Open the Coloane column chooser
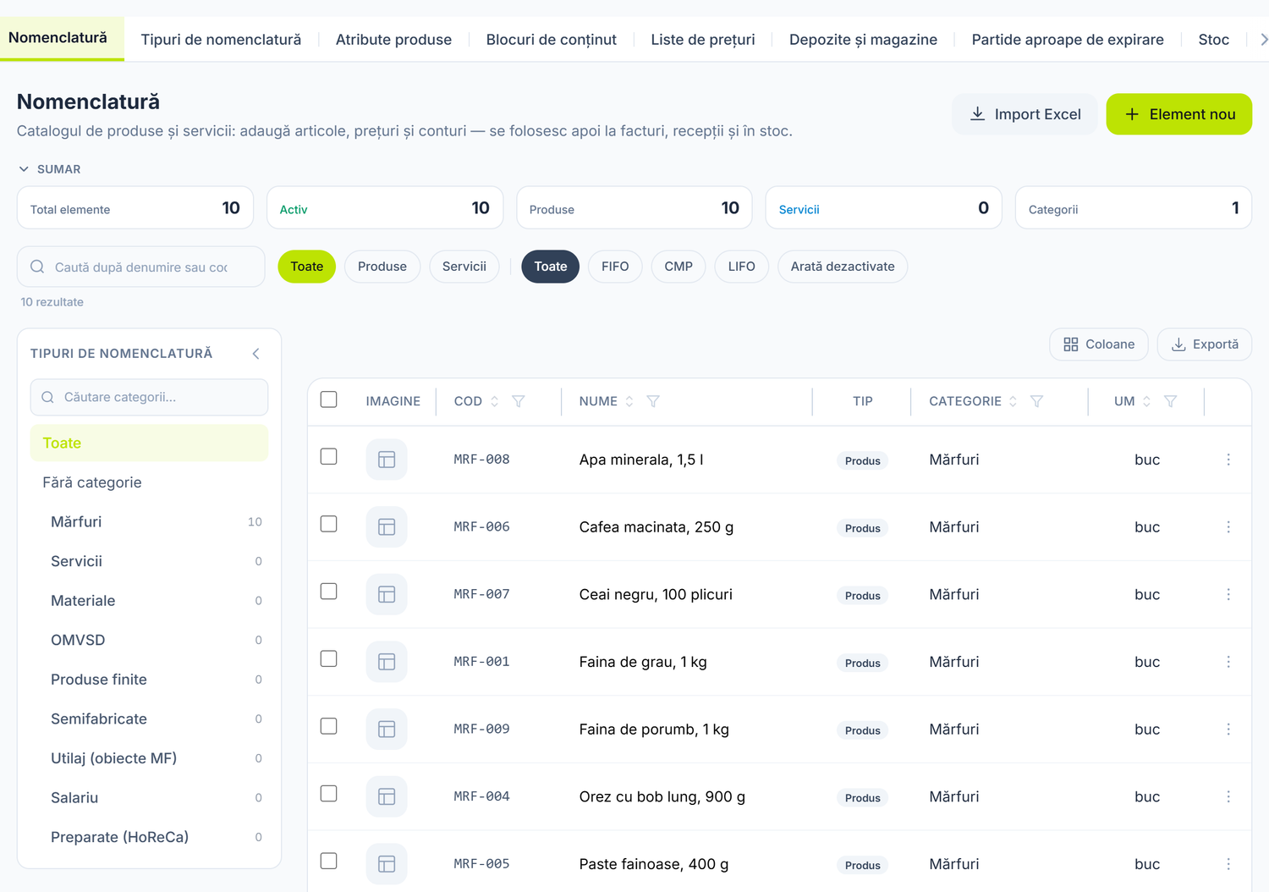The width and height of the screenshot is (1269, 892). coord(1099,344)
